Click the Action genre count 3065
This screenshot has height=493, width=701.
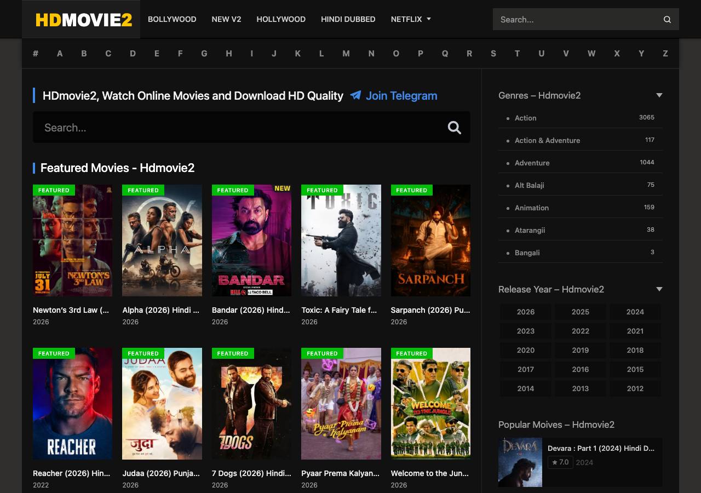(647, 117)
